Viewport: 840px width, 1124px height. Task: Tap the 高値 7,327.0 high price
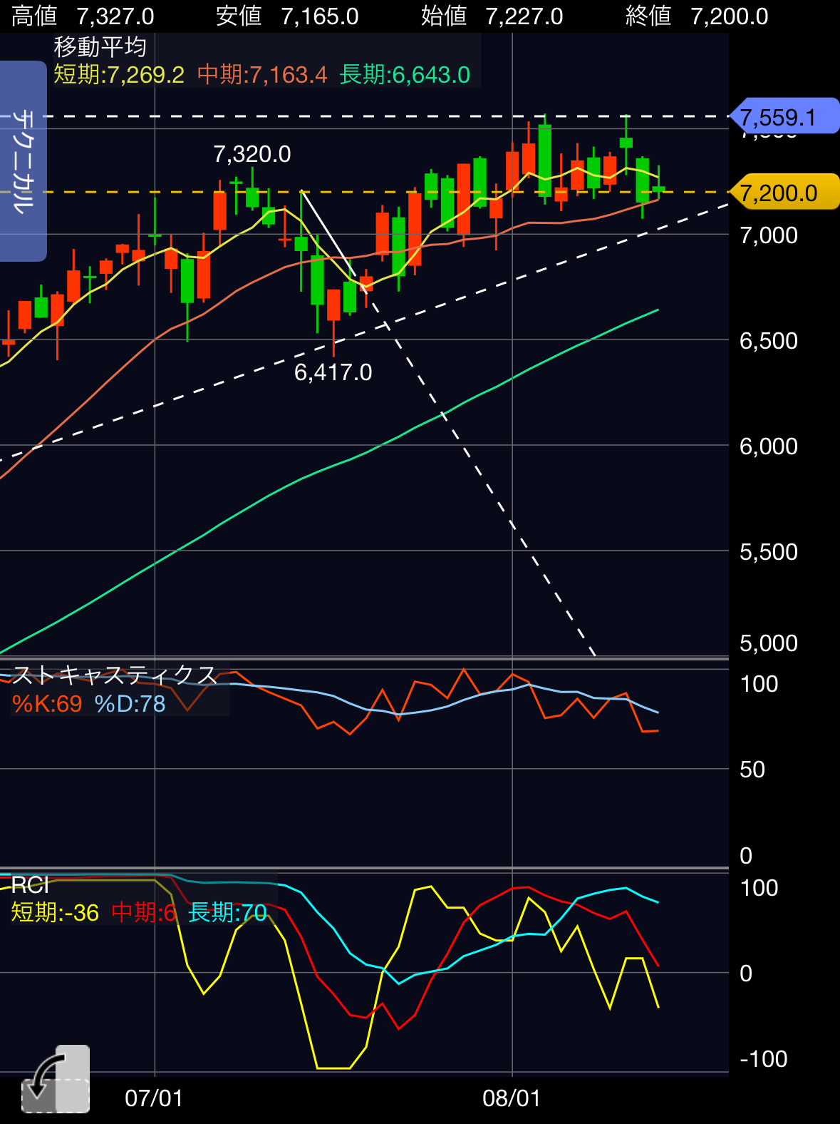tap(83, 16)
